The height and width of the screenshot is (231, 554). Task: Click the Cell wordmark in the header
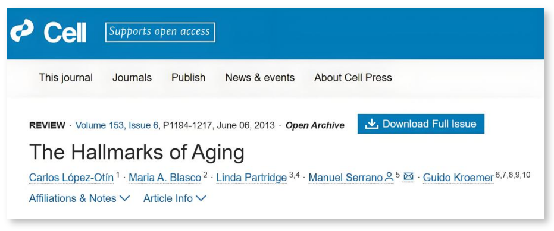[65, 32]
